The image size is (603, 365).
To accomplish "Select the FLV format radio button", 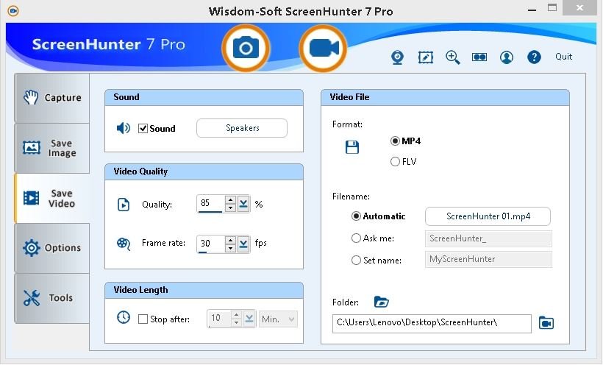I will (x=396, y=161).
